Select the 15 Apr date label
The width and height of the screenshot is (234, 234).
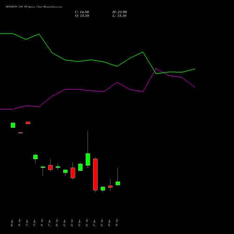coord(34,223)
